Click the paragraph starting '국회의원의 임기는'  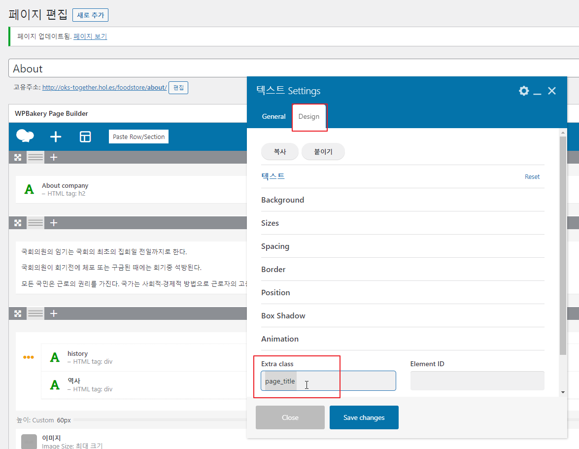[104, 252]
